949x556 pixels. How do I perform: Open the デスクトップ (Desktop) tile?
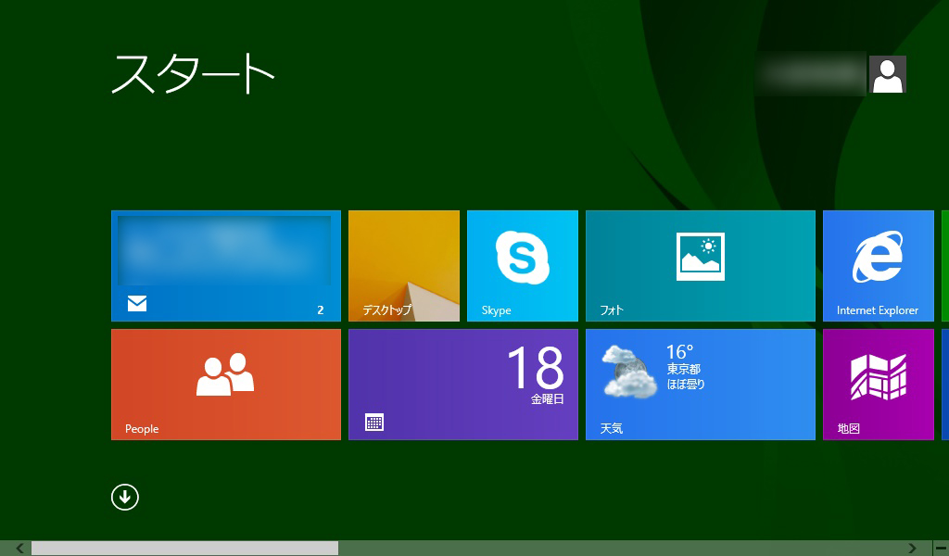pyautogui.click(x=404, y=266)
